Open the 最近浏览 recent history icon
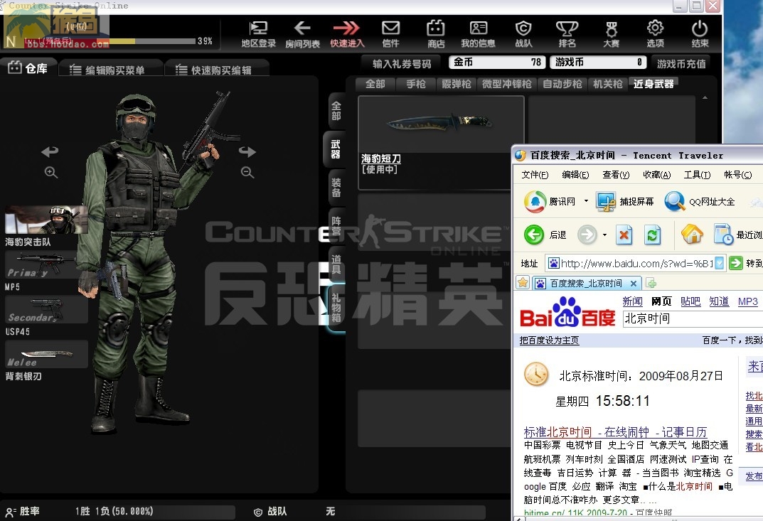The height and width of the screenshot is (521, 763). click(724, 235)
